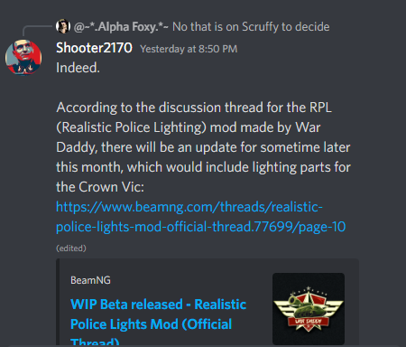Click the '(Realistic Police Lighting)' text line

point(189,127)
